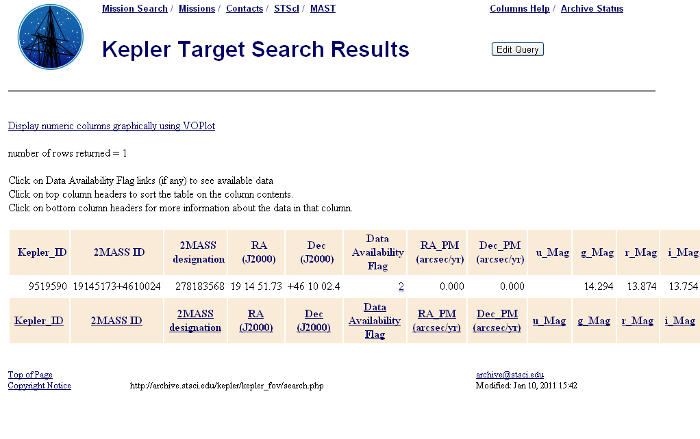This screenshot has height=439, width=700.
Task: Sort by top g_Mag header
Action: pos(597,253)
